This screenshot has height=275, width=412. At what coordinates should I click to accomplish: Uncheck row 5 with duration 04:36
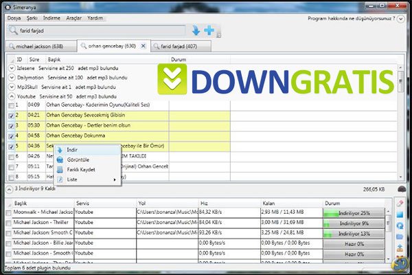(11, 146)
